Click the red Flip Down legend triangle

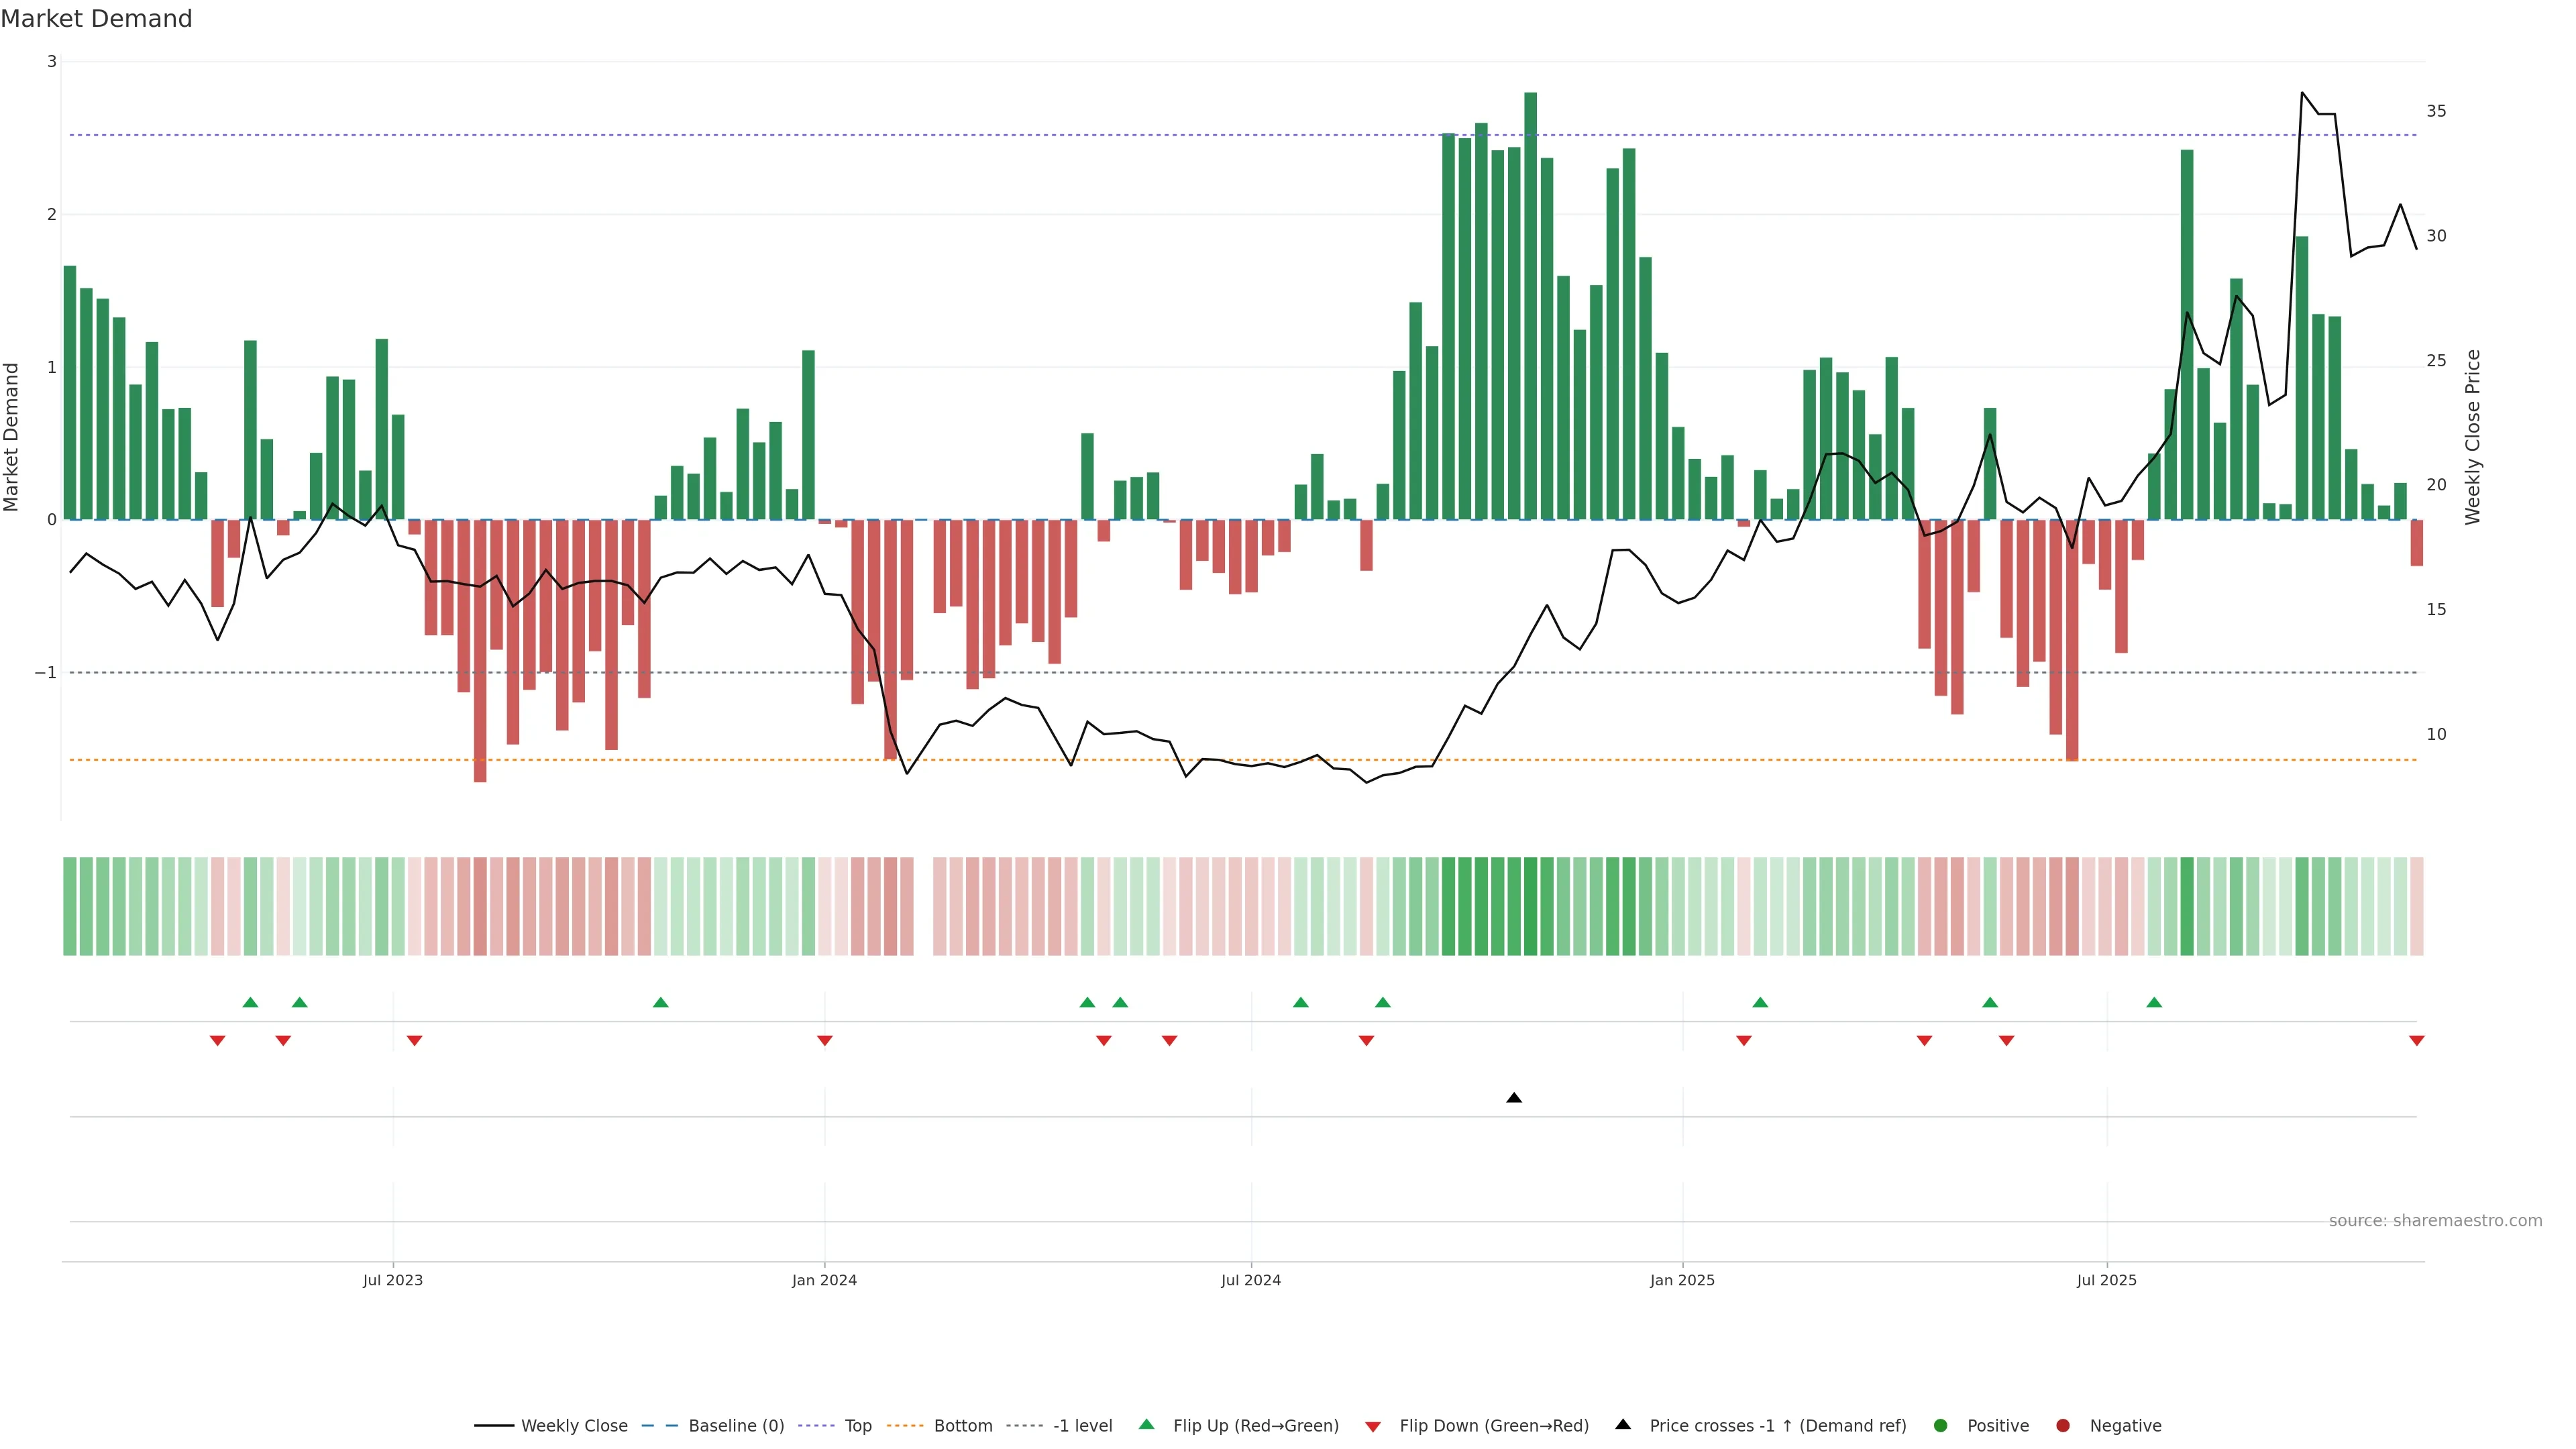1373,1426
